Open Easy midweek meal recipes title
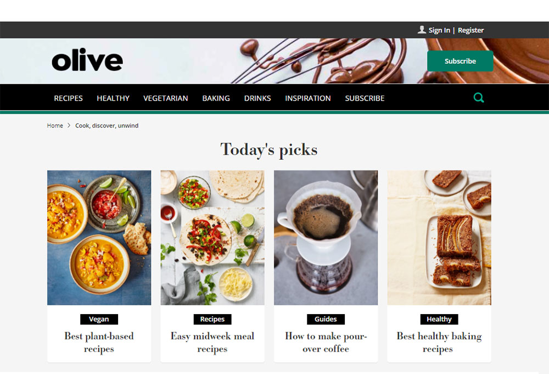The width and height of the screenshot is (549, 374). 212,343
